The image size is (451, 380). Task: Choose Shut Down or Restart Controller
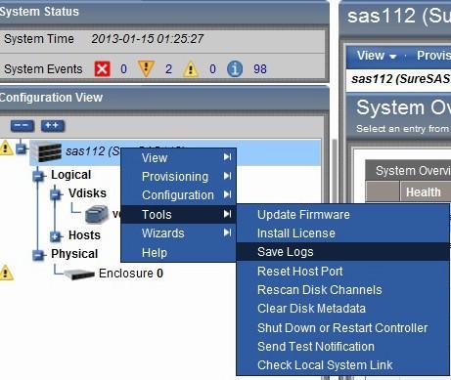[342, 328]
